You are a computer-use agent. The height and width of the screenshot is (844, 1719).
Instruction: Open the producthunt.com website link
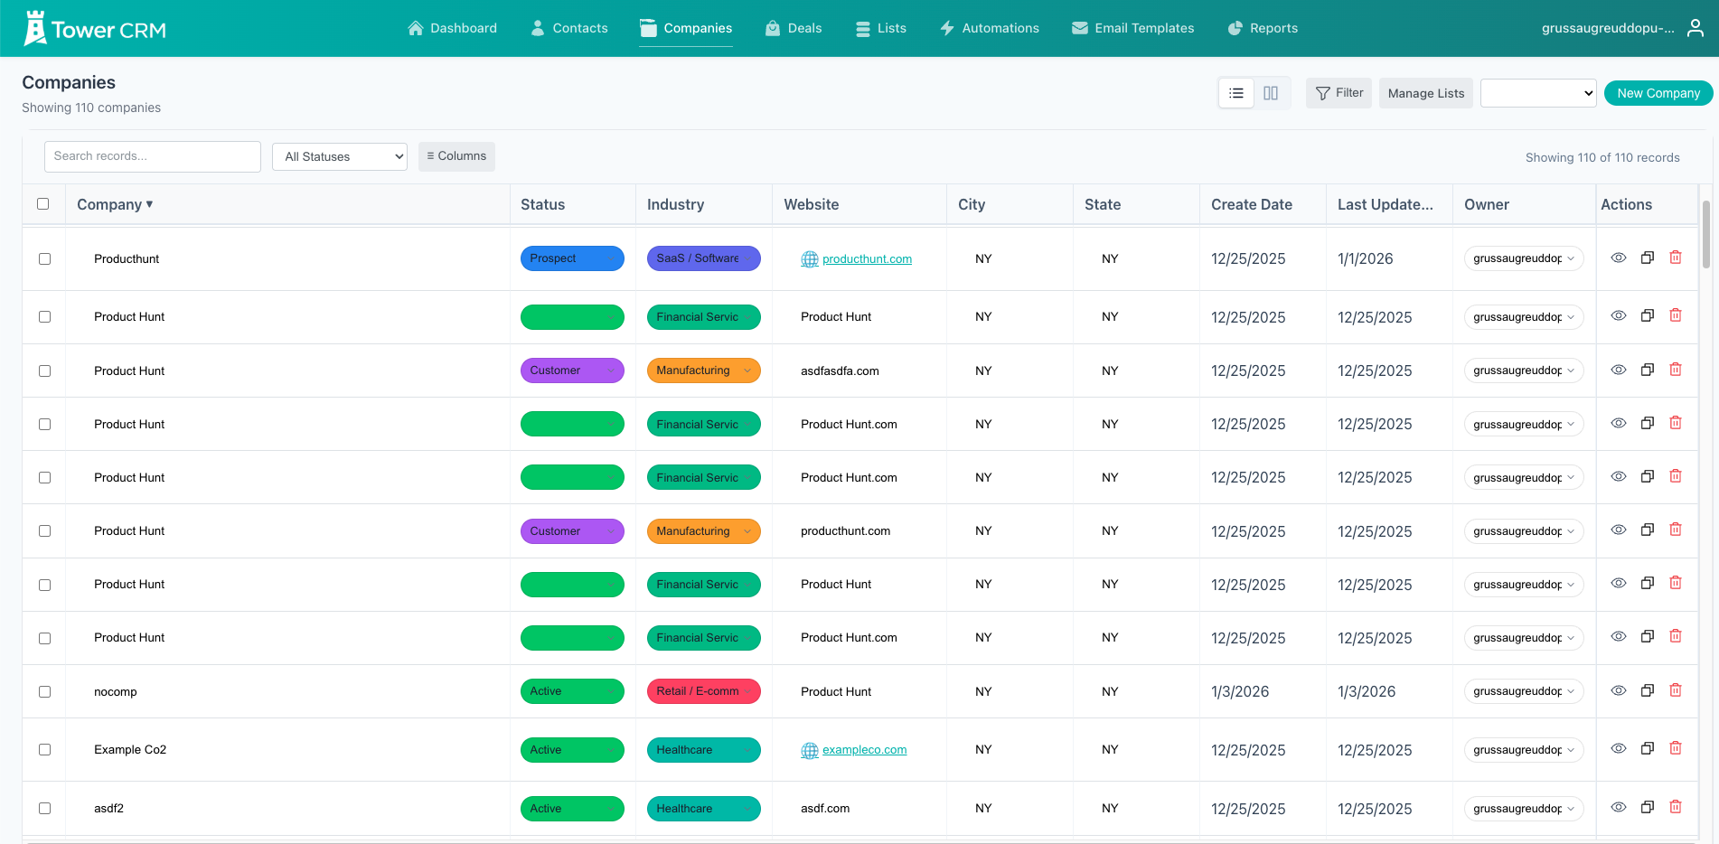tap(866, 258)
